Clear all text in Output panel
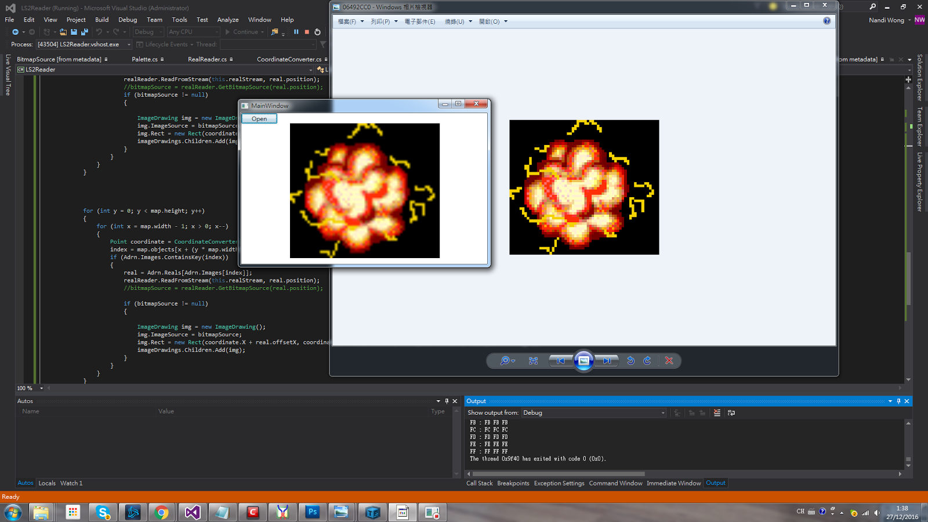 coord(717,413)
